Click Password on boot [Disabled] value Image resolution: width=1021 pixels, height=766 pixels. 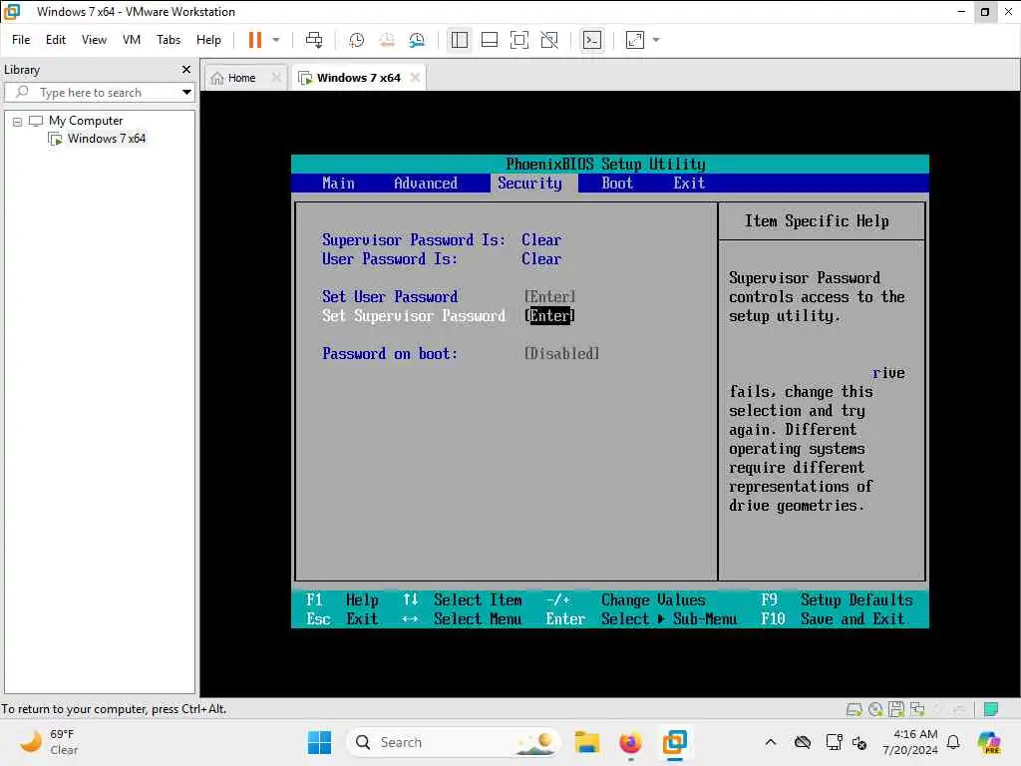click(562, 354)
